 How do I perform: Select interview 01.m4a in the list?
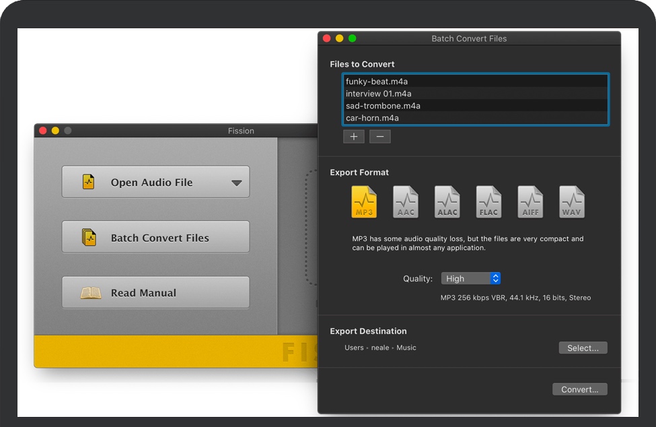pyautogui.click(x=378, y=94)
